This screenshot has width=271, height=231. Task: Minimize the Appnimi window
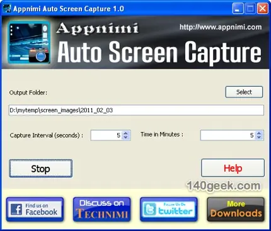(238, 9)
